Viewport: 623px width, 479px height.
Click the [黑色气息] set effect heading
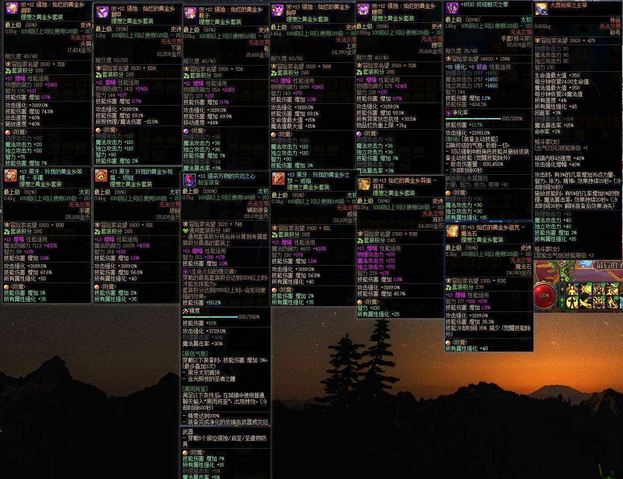point(195,353)
